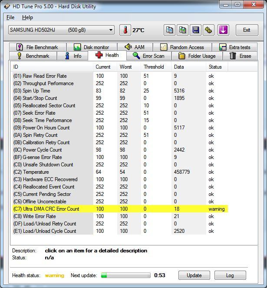Open the Help menu
The height and width of the screenshot is (288, 267).
27,17
